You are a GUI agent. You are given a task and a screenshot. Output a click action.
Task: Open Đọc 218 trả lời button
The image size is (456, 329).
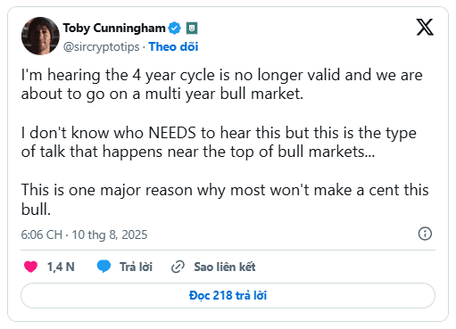pos(228,295)
